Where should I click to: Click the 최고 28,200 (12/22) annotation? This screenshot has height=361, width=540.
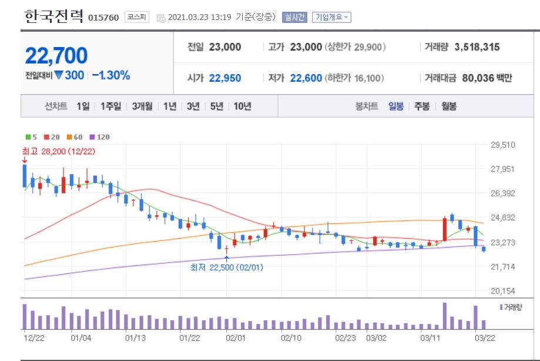point(59,151)
